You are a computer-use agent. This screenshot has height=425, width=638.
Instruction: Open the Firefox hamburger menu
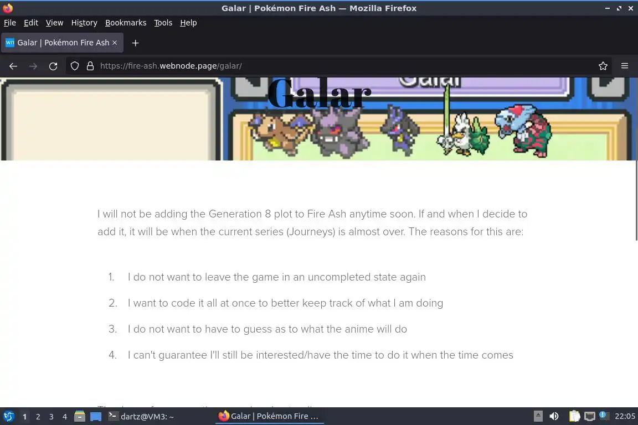pyautogui.click(x=625, y=66)
